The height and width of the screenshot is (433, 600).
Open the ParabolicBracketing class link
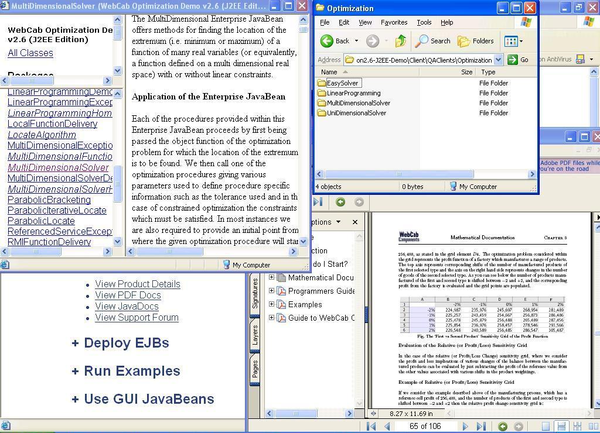coord(49,200)
